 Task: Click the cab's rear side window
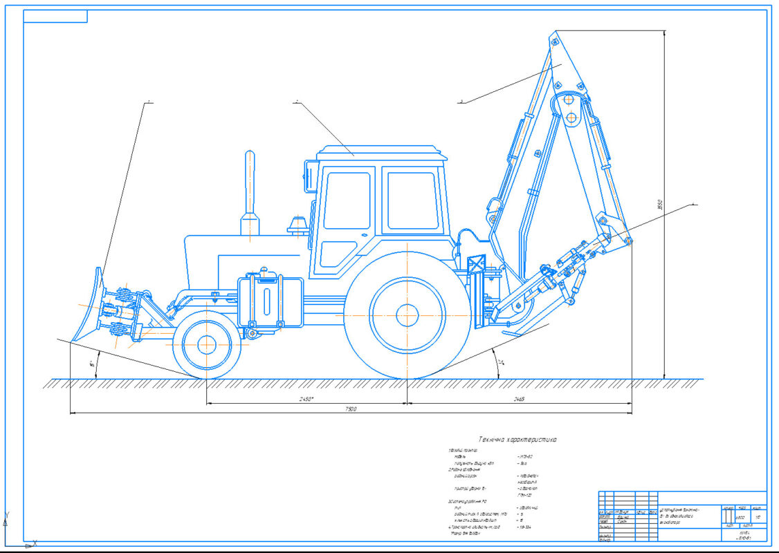coord(412,200)
